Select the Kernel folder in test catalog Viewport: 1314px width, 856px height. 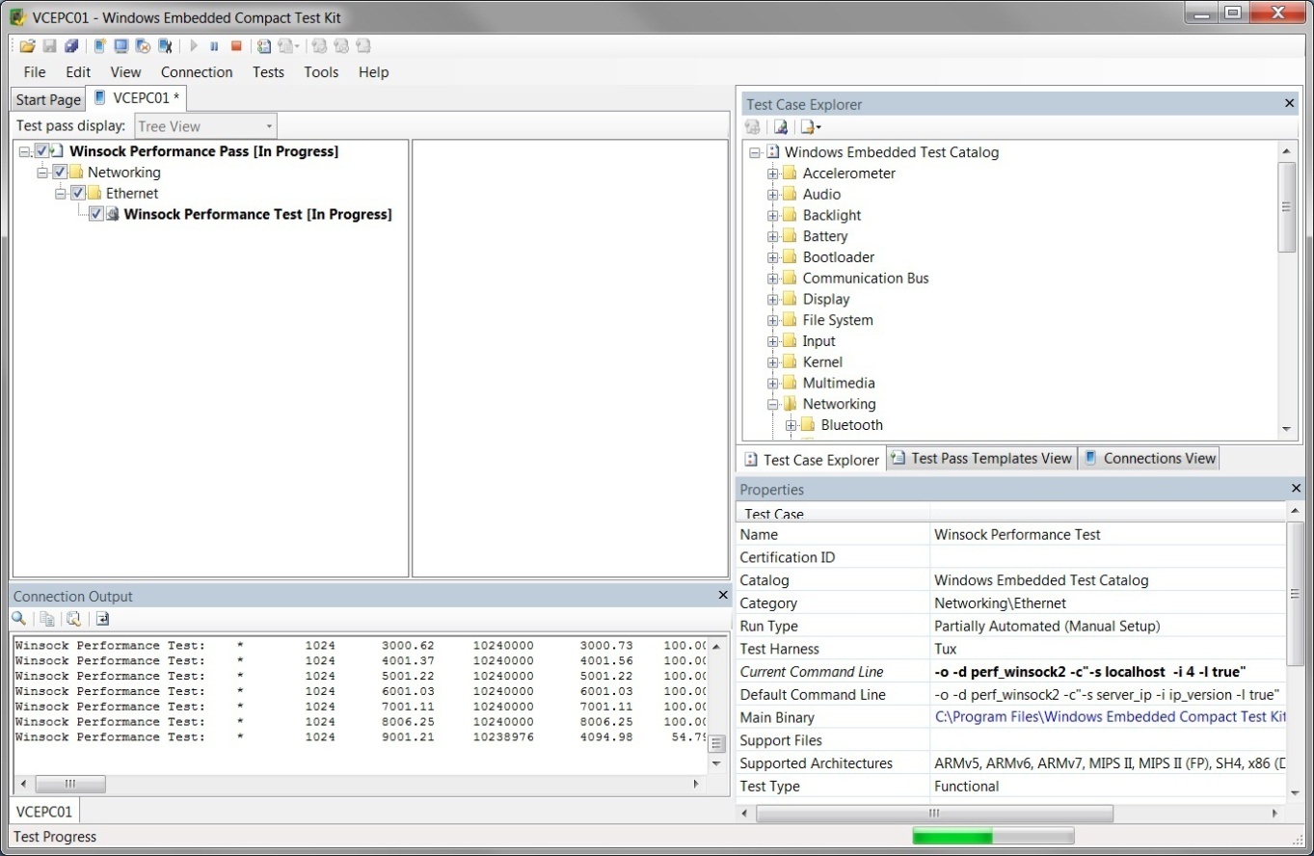coord(822,362)
